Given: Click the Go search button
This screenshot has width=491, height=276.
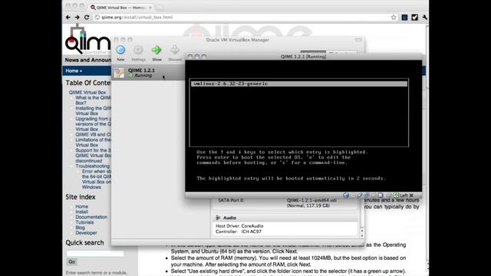Looking at the screenshot, I should point(71,261).
